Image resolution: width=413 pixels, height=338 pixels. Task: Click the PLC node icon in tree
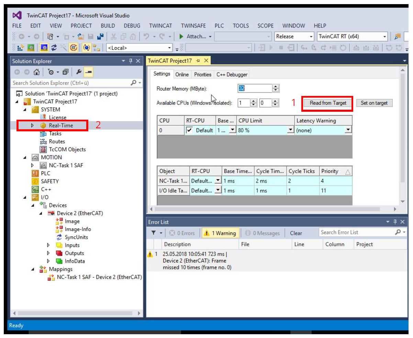click(x=35, y=173)
